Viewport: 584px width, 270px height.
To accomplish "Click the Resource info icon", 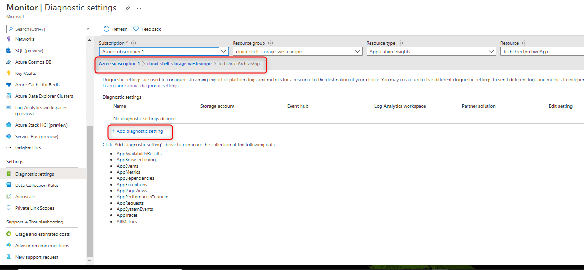I will point(524,43).
